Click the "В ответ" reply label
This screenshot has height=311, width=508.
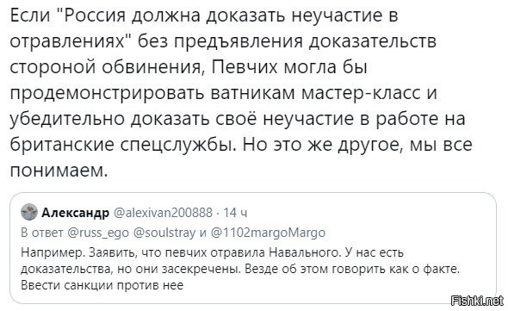[42, 233]
